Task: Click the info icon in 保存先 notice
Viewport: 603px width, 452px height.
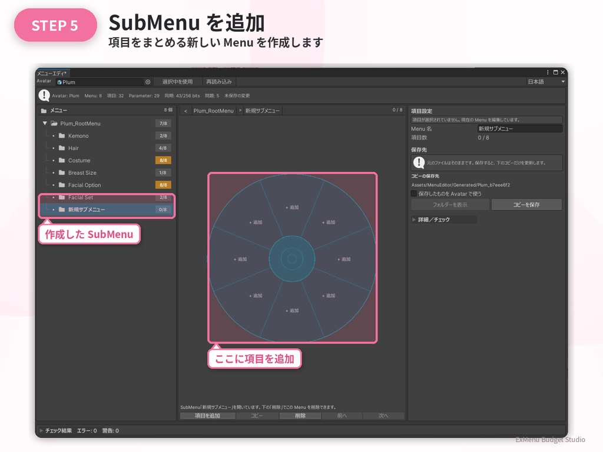Action: (x=419, y=162)
